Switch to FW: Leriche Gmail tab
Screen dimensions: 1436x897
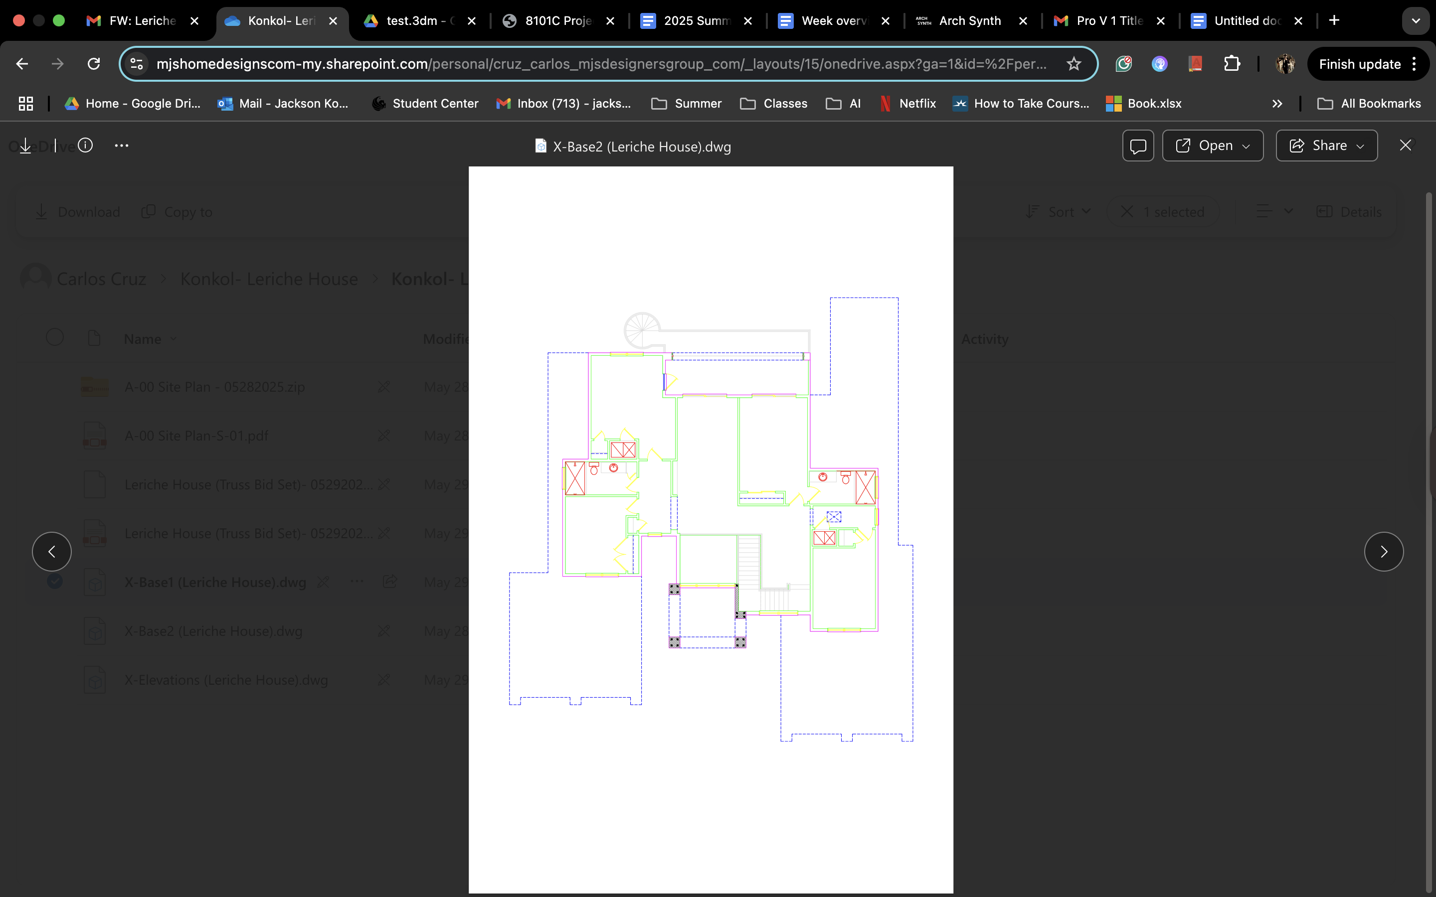(x=143, y=21)
